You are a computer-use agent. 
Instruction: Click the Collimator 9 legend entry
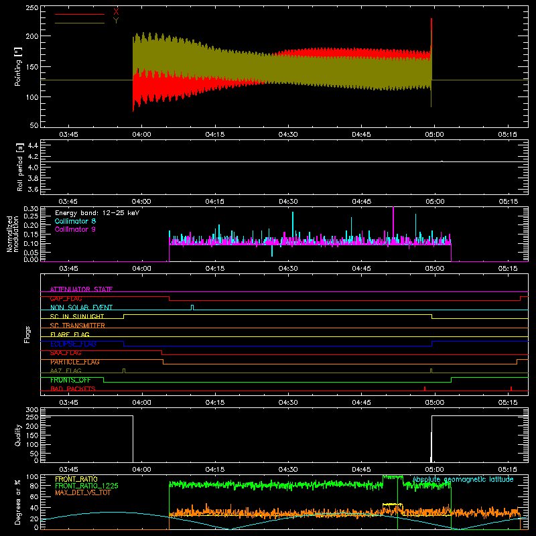[x=75, y=229]
